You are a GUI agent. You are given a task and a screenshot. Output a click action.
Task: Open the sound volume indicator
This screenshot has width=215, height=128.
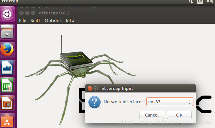point(210,2)
